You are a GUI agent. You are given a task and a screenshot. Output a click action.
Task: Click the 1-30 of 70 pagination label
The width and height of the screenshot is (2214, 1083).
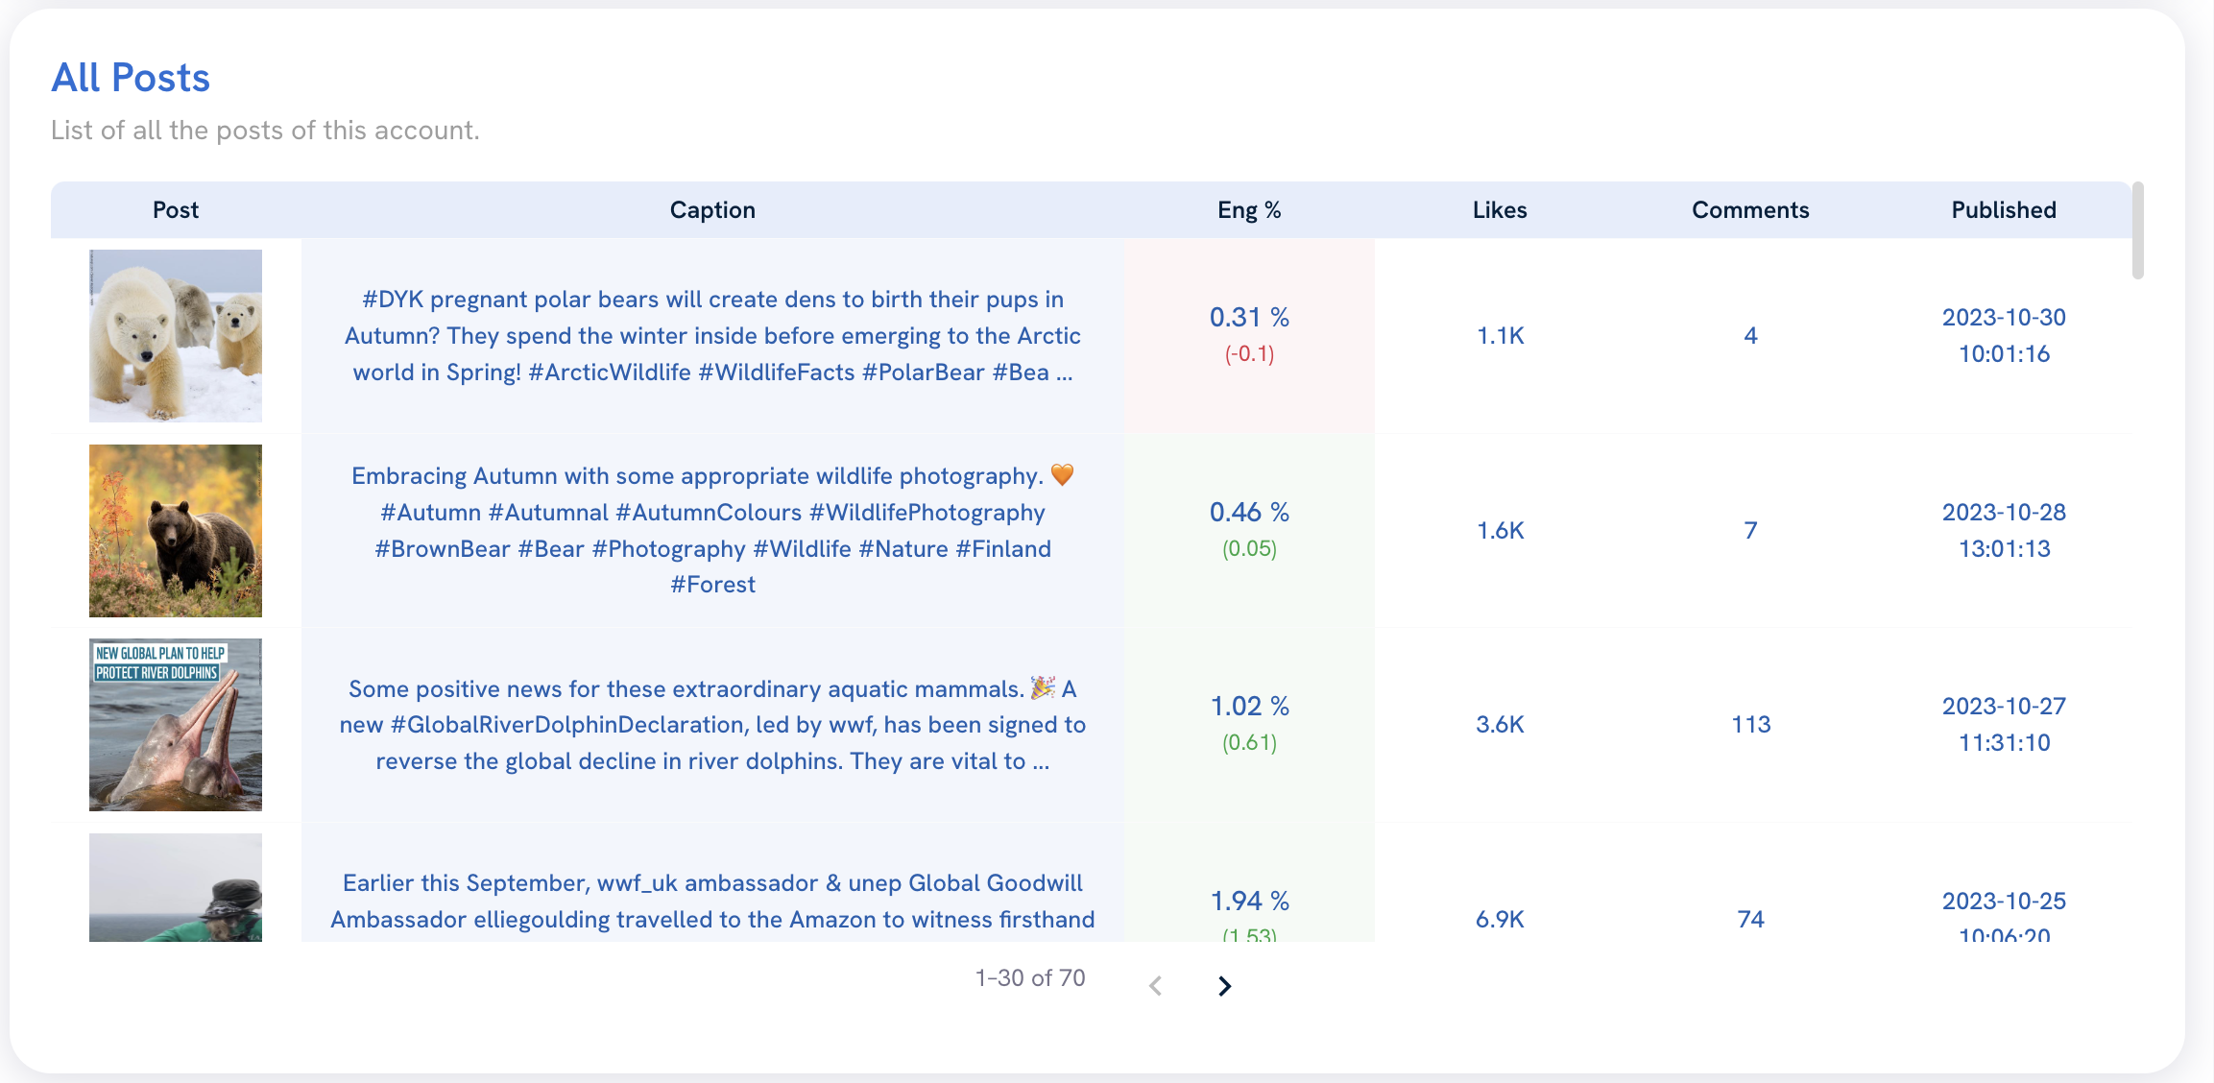click(1030, 978)
